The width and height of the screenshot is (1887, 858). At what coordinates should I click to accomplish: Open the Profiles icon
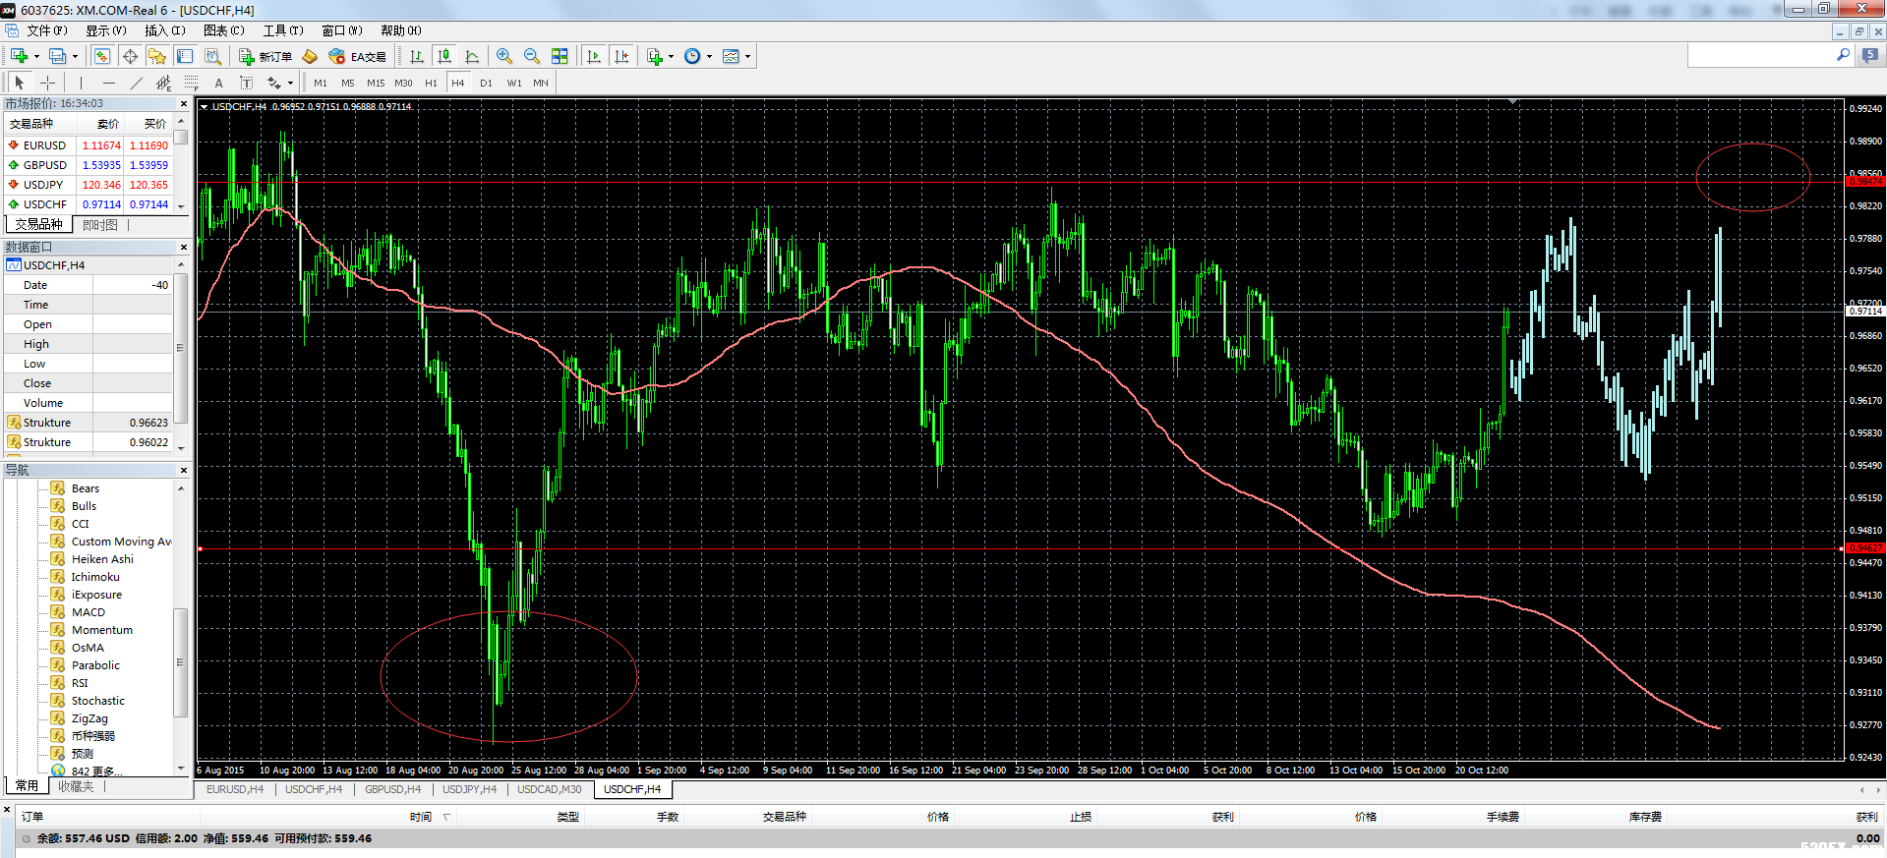[58, 56]
